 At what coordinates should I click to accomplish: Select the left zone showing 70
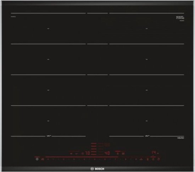pos(88,153)
